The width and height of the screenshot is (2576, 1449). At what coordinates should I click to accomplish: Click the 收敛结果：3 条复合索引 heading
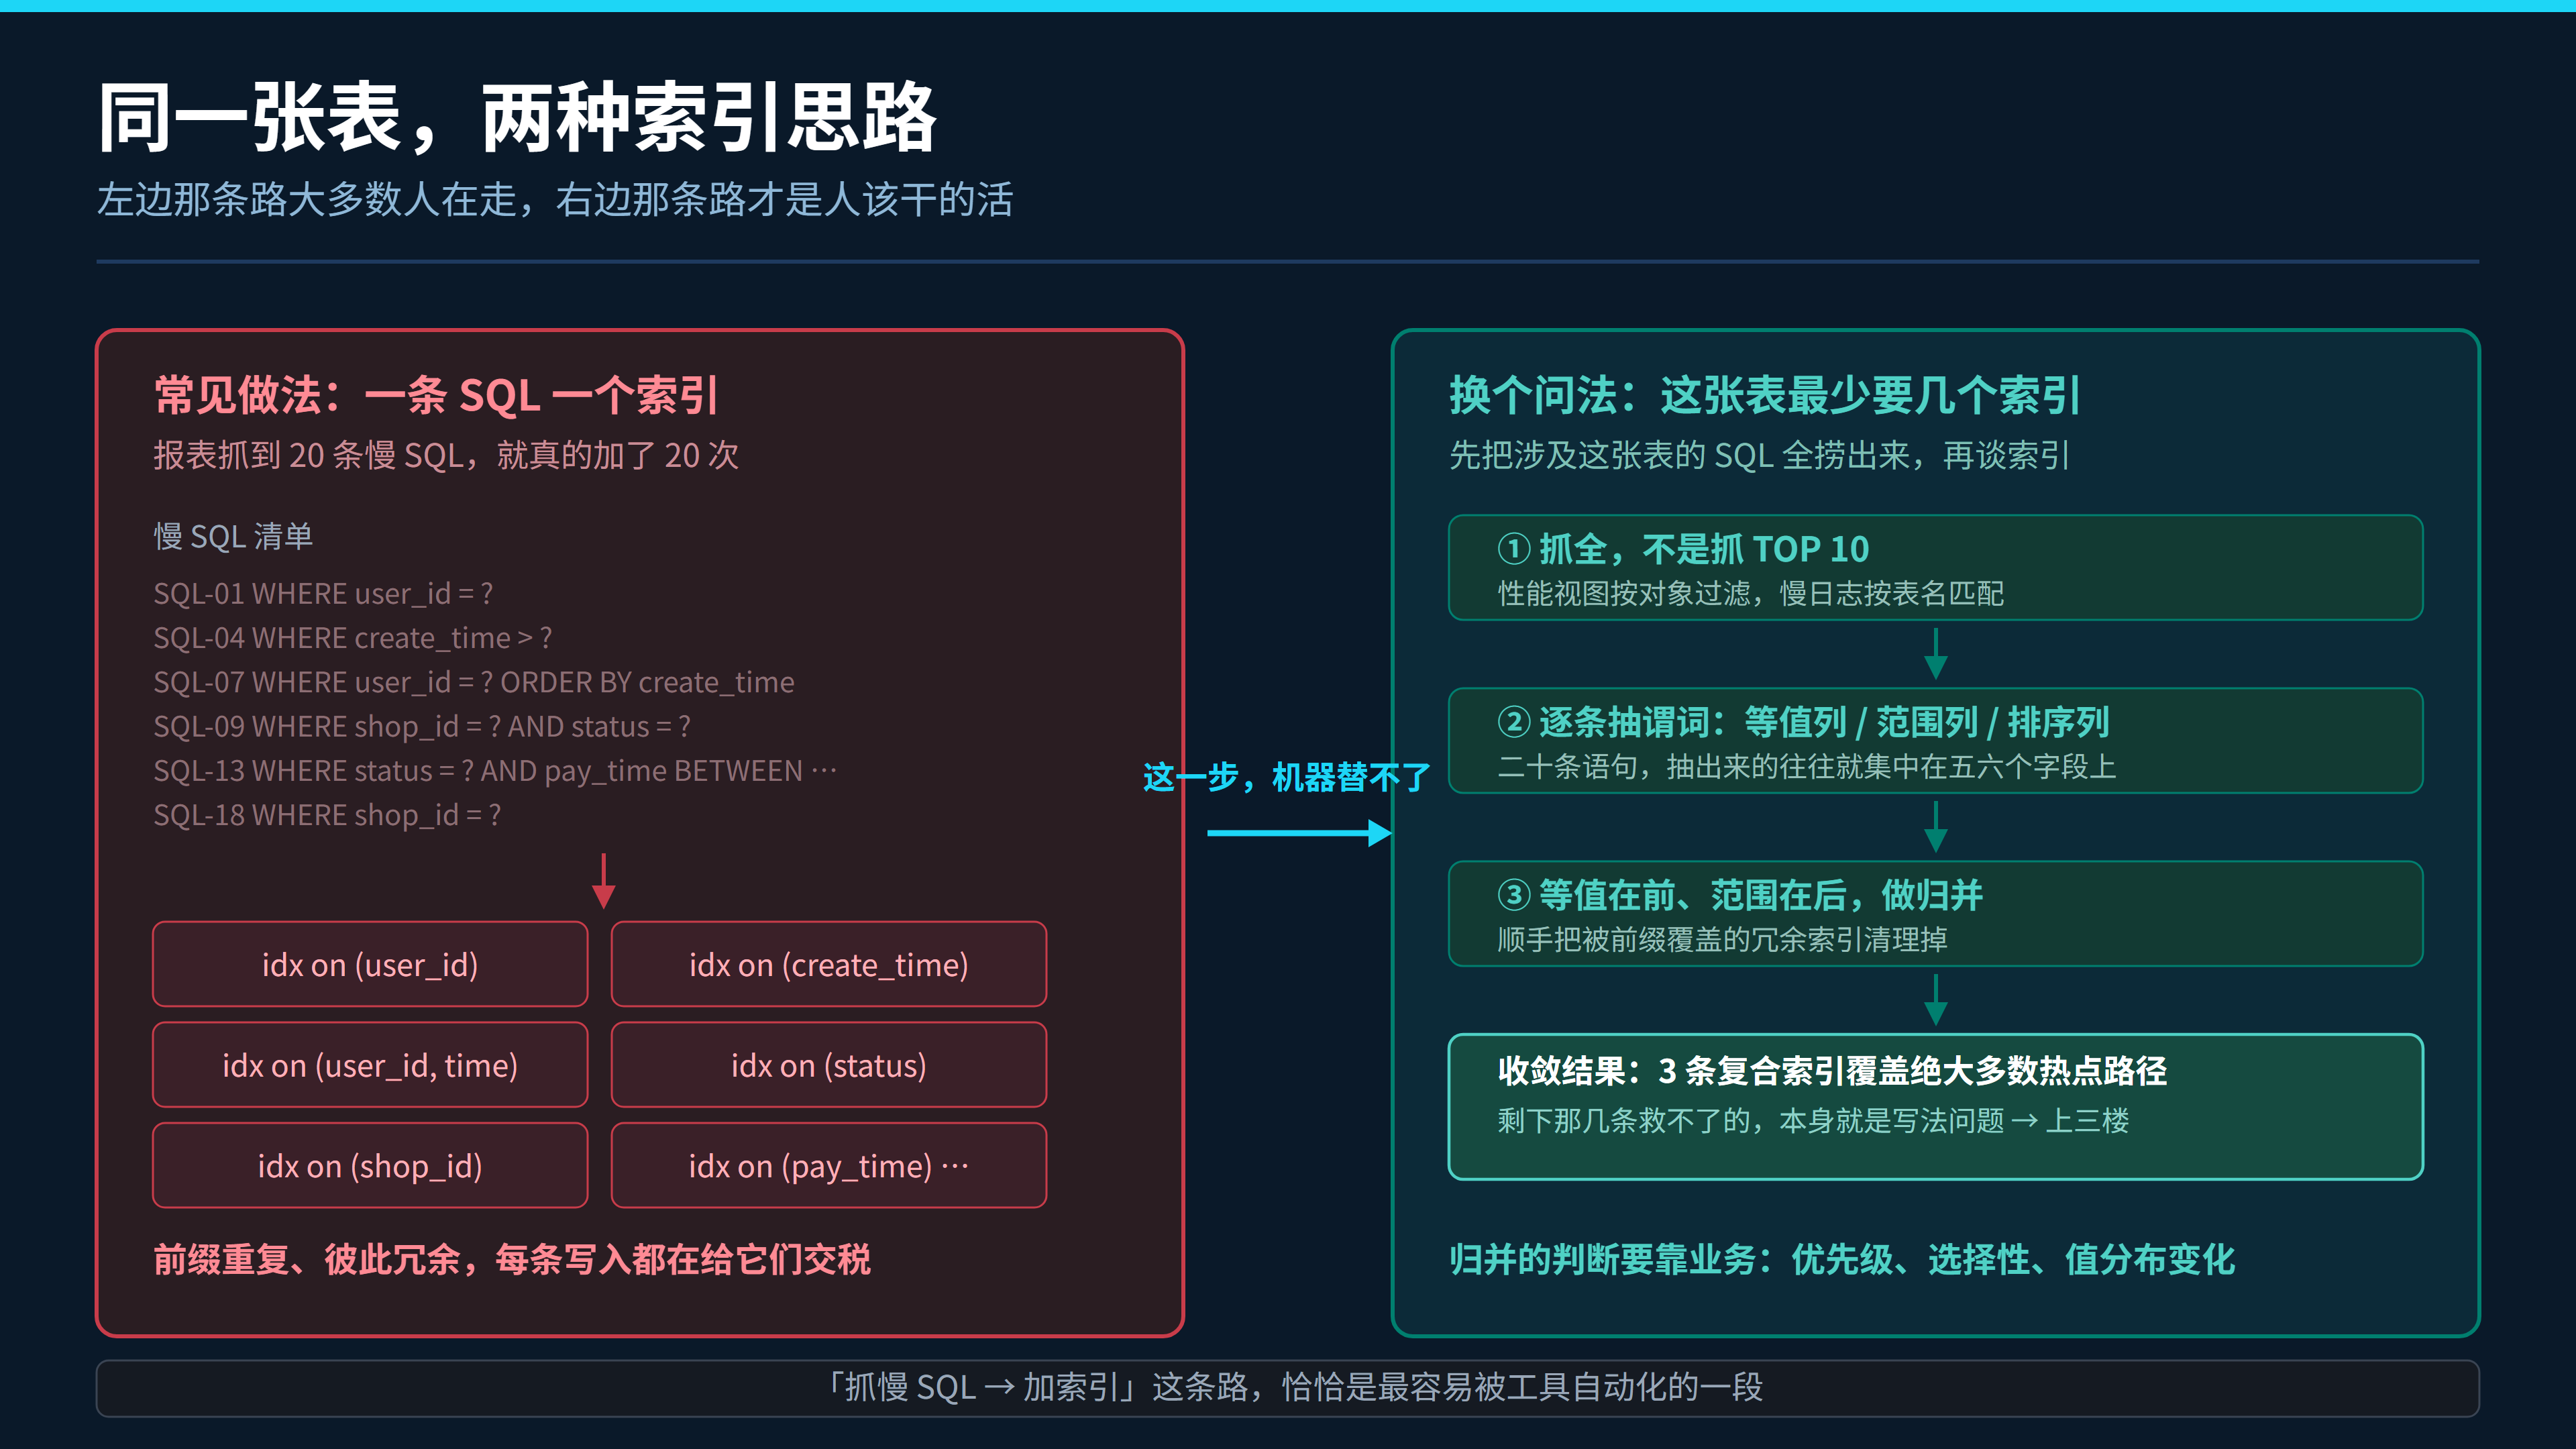pos(1832,1071)
